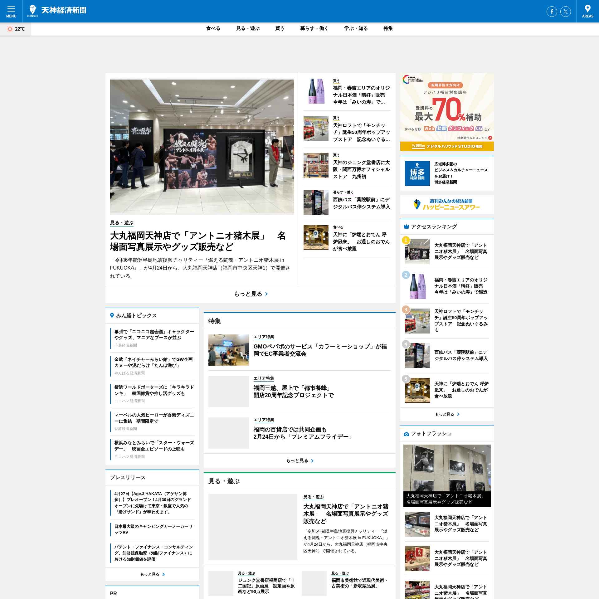This screenshot has width=599, height=599.
Task: Open the 晴好 sake article link
Action: [361, 95]
